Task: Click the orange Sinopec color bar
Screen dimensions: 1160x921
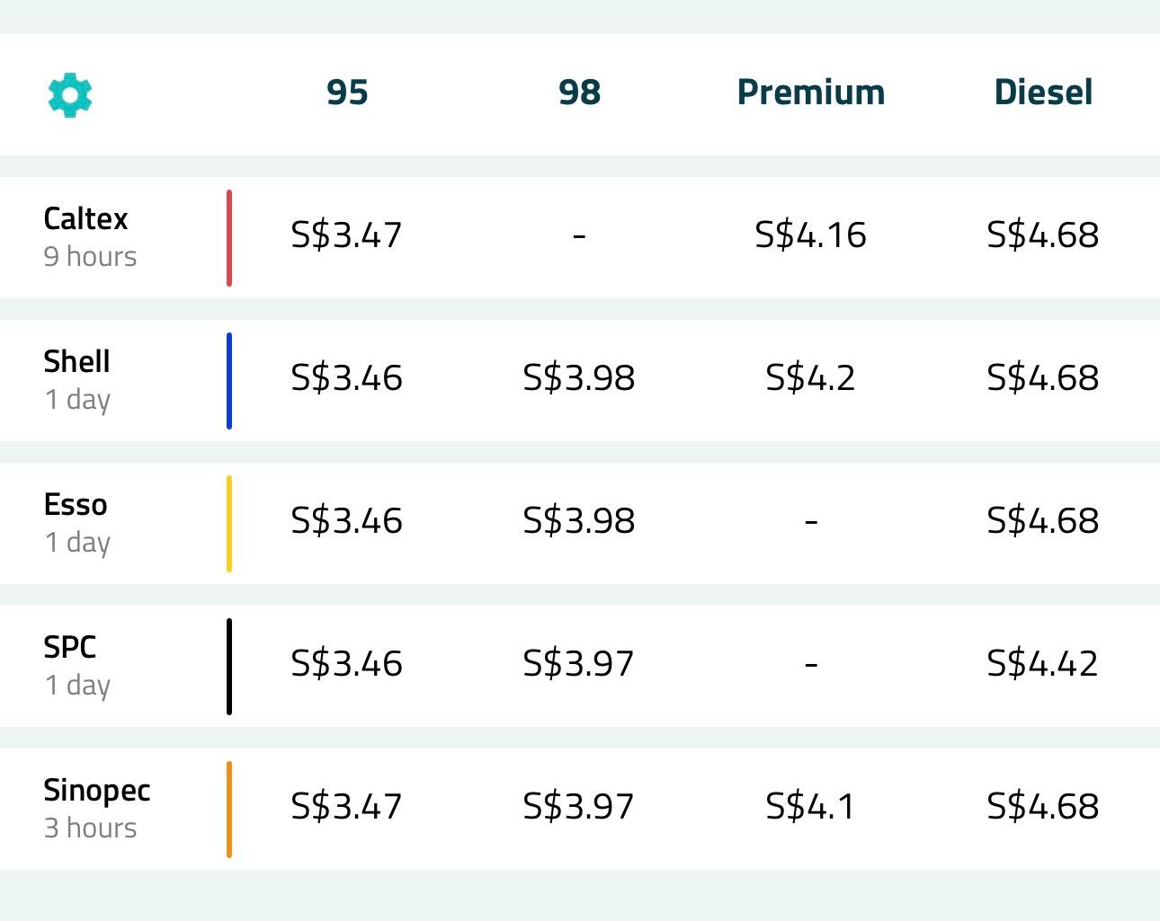Action: coord(229,810)
